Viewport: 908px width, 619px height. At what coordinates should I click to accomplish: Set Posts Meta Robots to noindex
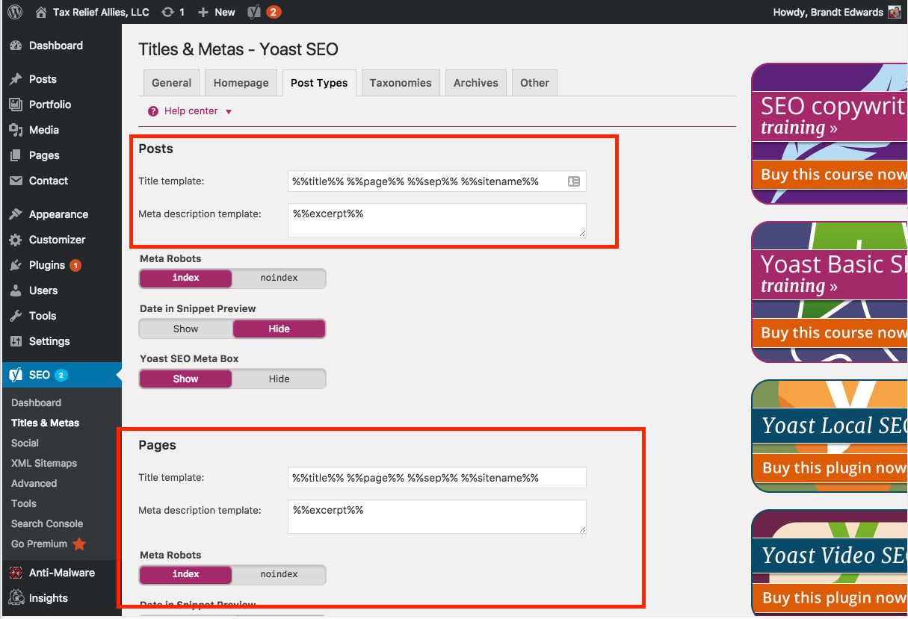coord(279,278)
